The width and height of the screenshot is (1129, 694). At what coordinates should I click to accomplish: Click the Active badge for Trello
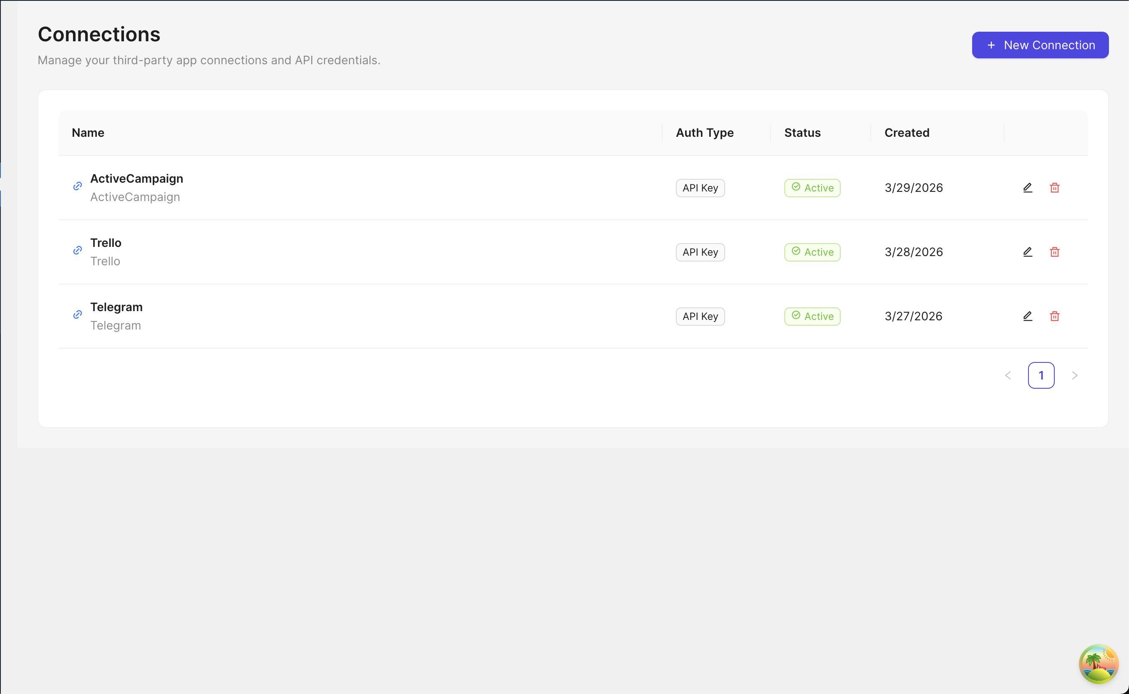[812, 252]
